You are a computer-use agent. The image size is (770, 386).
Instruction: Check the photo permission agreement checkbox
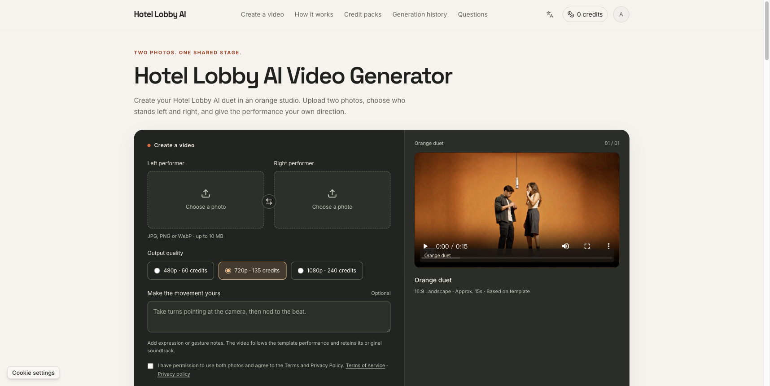[150, 366]
